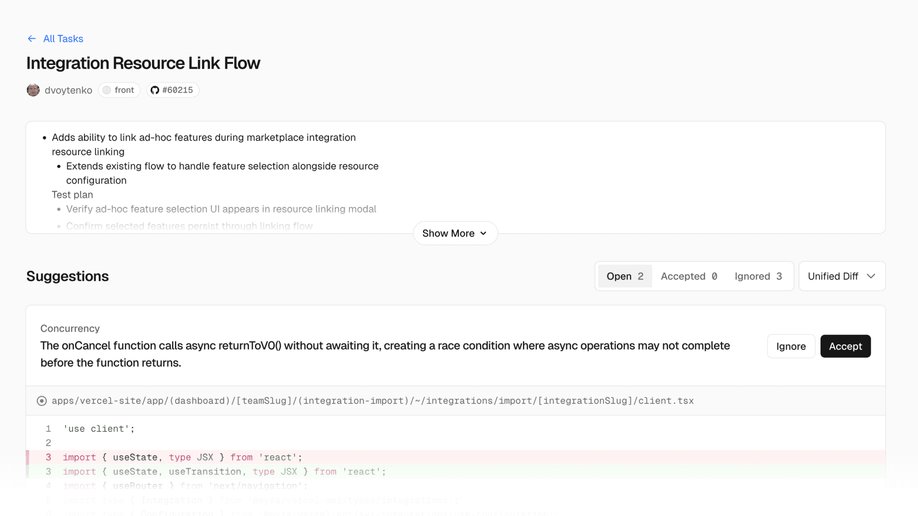Click the removed import line 3
918x516 pixels.
click(182, 457)
